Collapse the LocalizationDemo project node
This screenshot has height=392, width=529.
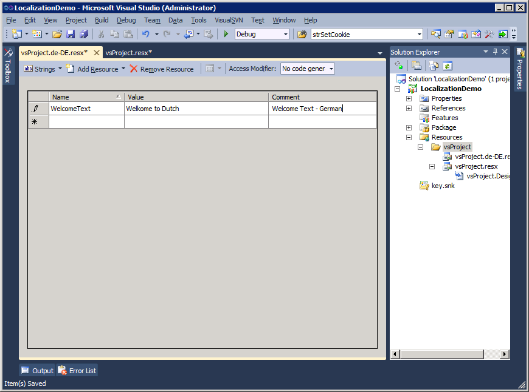point(398,89)
